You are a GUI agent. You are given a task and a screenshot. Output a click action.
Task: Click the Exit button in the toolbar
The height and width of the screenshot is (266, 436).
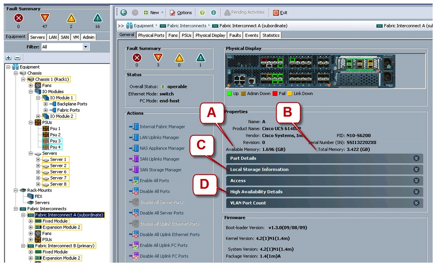pyautogui.click(x=280, y=13)
